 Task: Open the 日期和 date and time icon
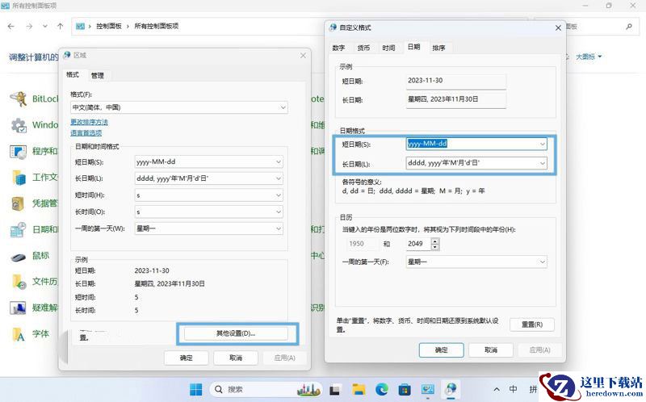[19, 229]
